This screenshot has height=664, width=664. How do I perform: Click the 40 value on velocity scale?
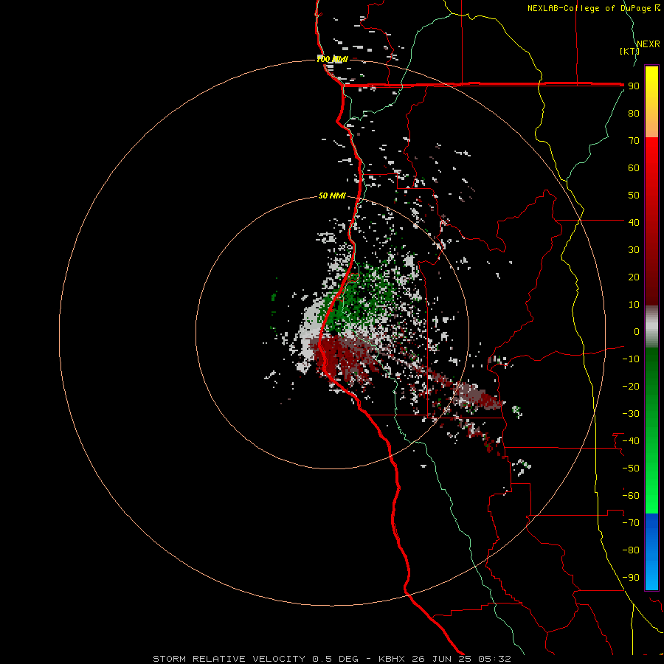tap(634, 222)
